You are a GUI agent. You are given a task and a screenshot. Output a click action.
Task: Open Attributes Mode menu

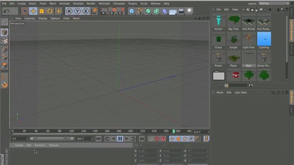[x=220, y=93]
